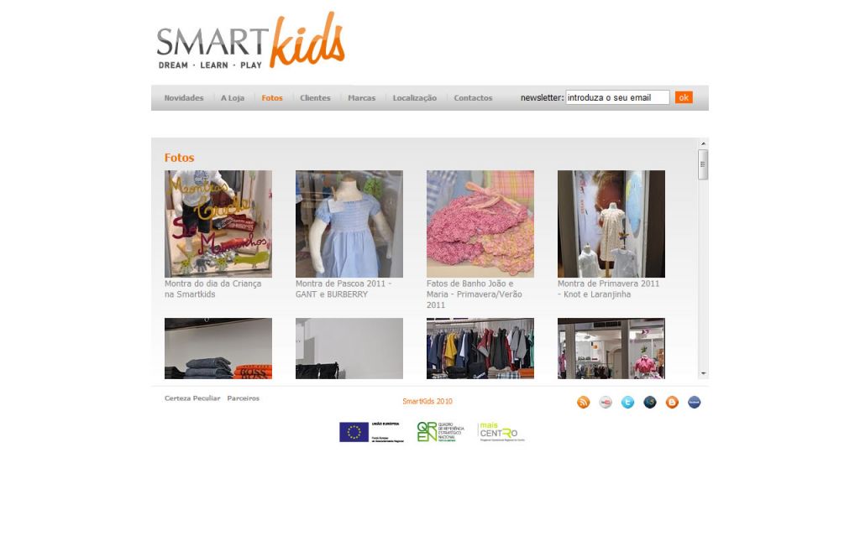Click the Mais Centro logo
860x536 pixels.
[501, 432]
